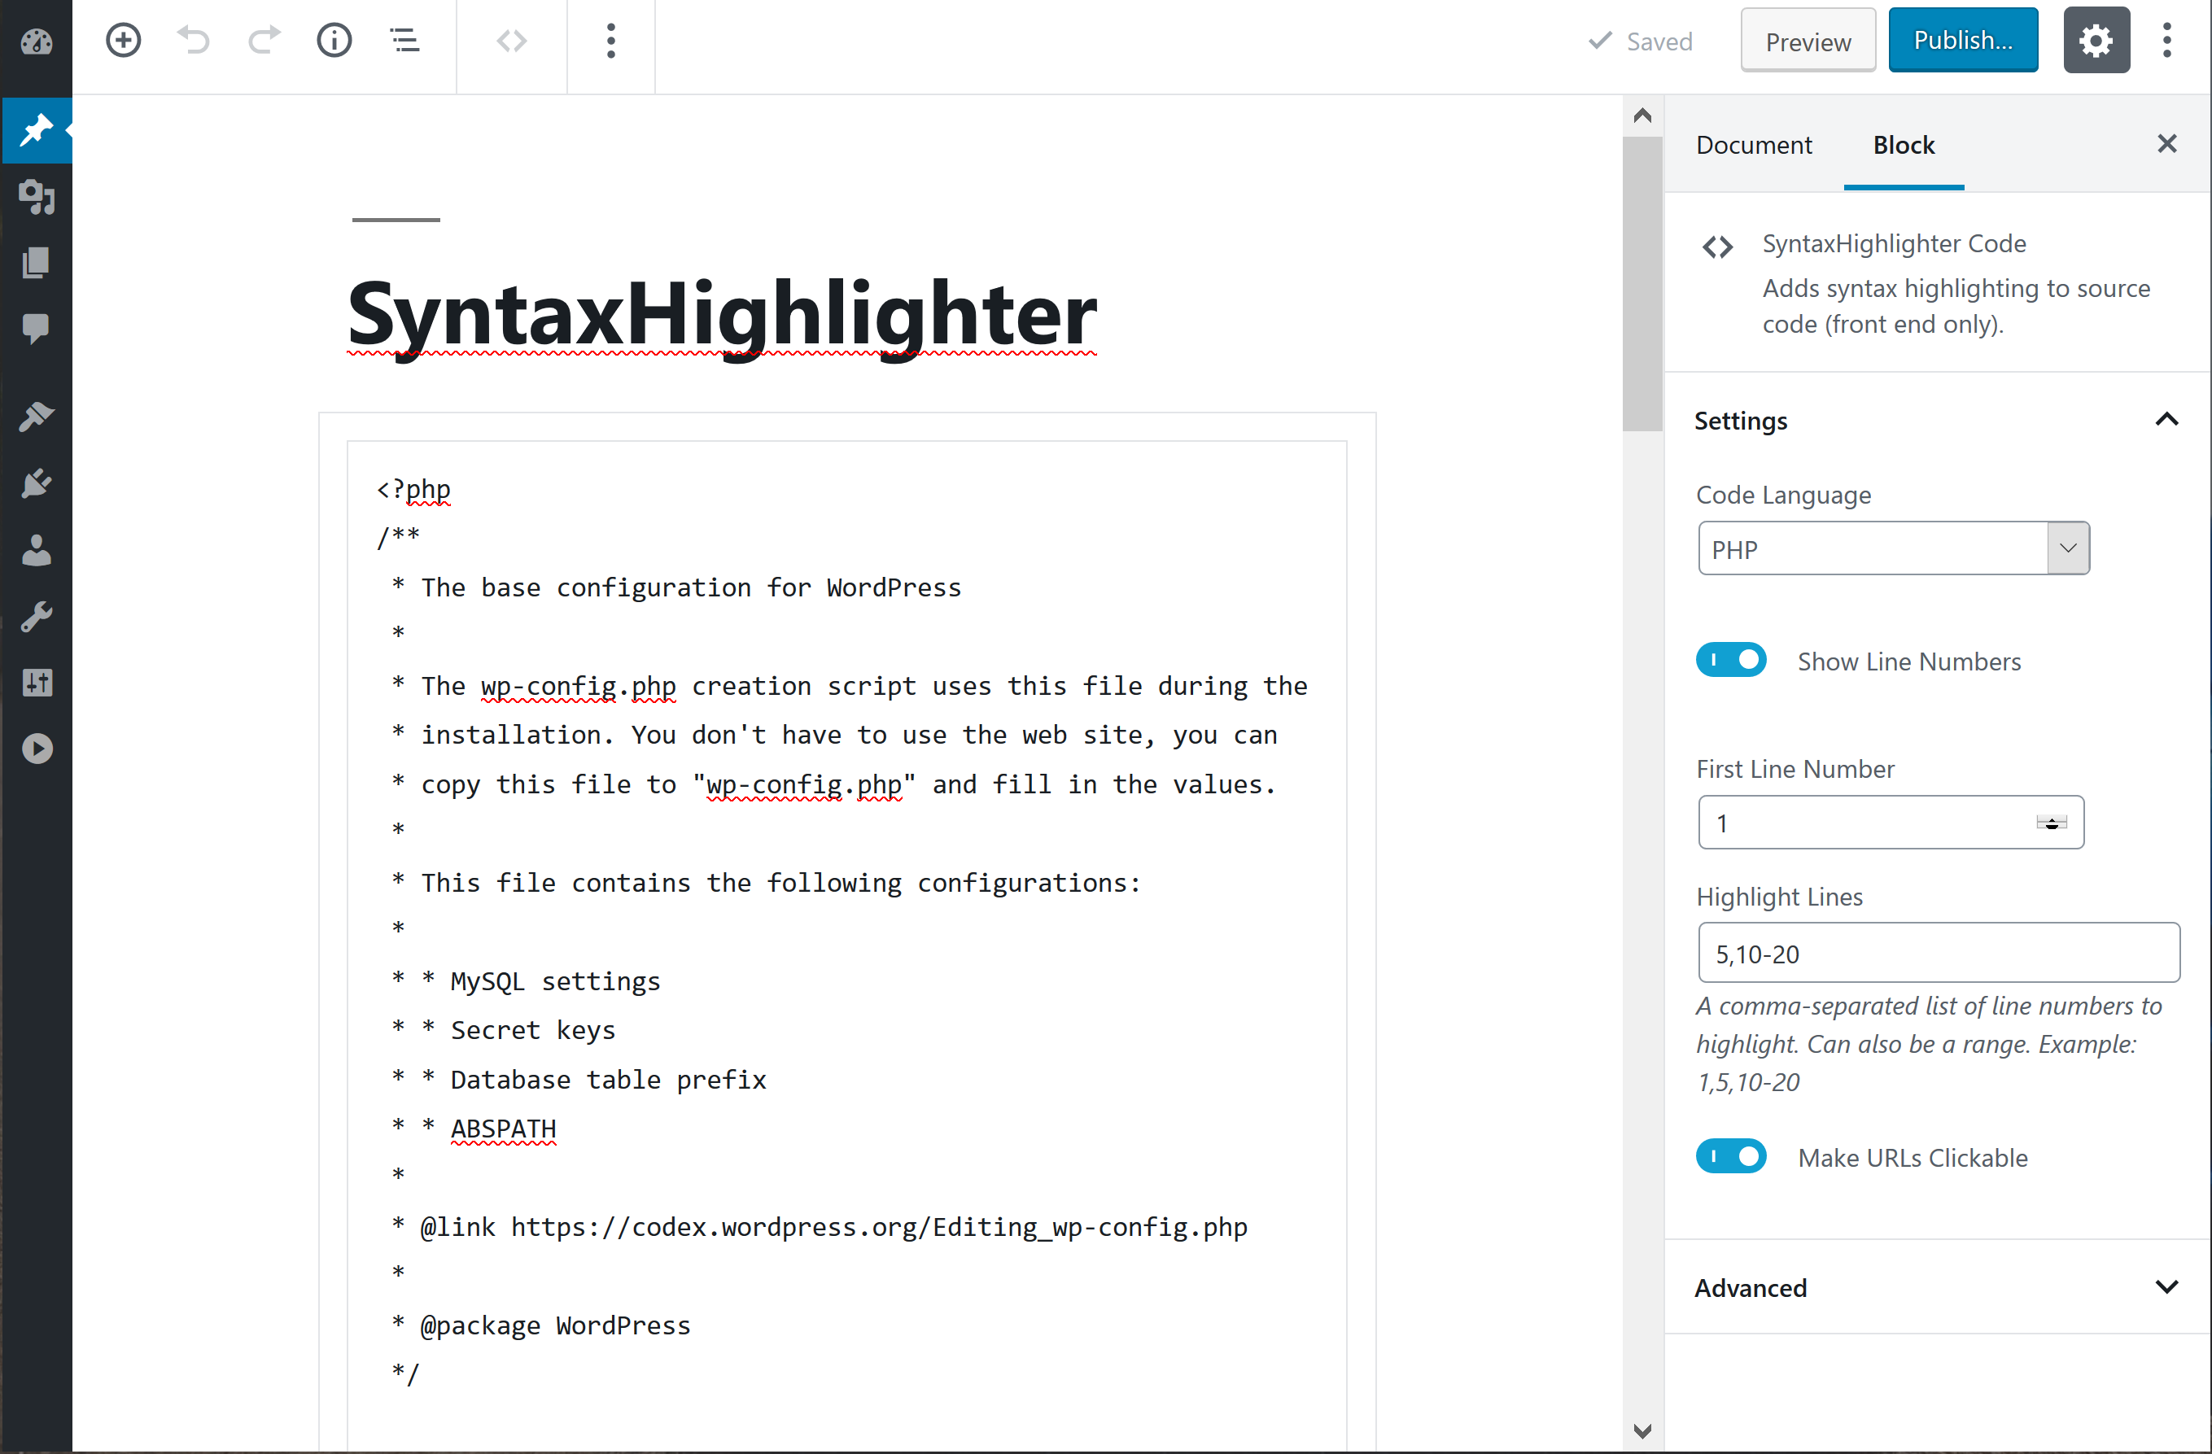Open the Code Language PHP dropdown
2212x1454 pixels.
pos(1893,549)
